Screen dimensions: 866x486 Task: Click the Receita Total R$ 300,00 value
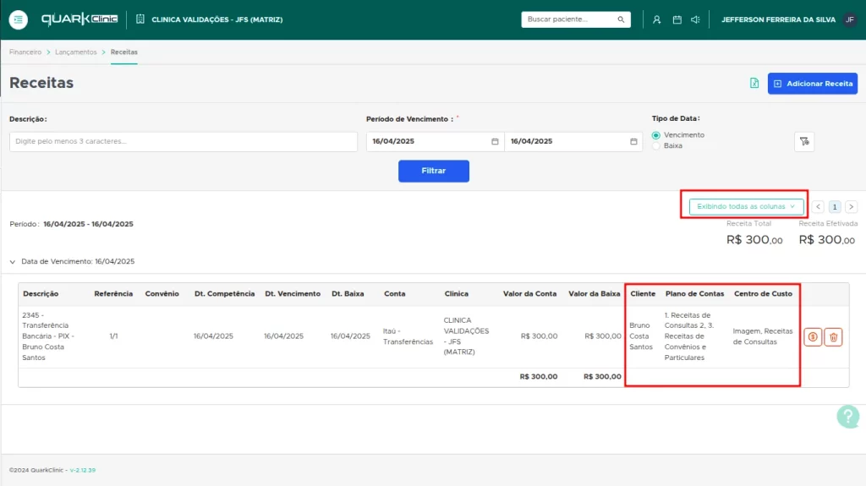[x=754, y=240]
